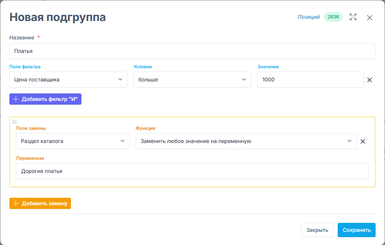This screenshot has width=385, height=245.
Task: Click the 'Позиций' link text
Action: pyautogui.click(x=308, y=17)
